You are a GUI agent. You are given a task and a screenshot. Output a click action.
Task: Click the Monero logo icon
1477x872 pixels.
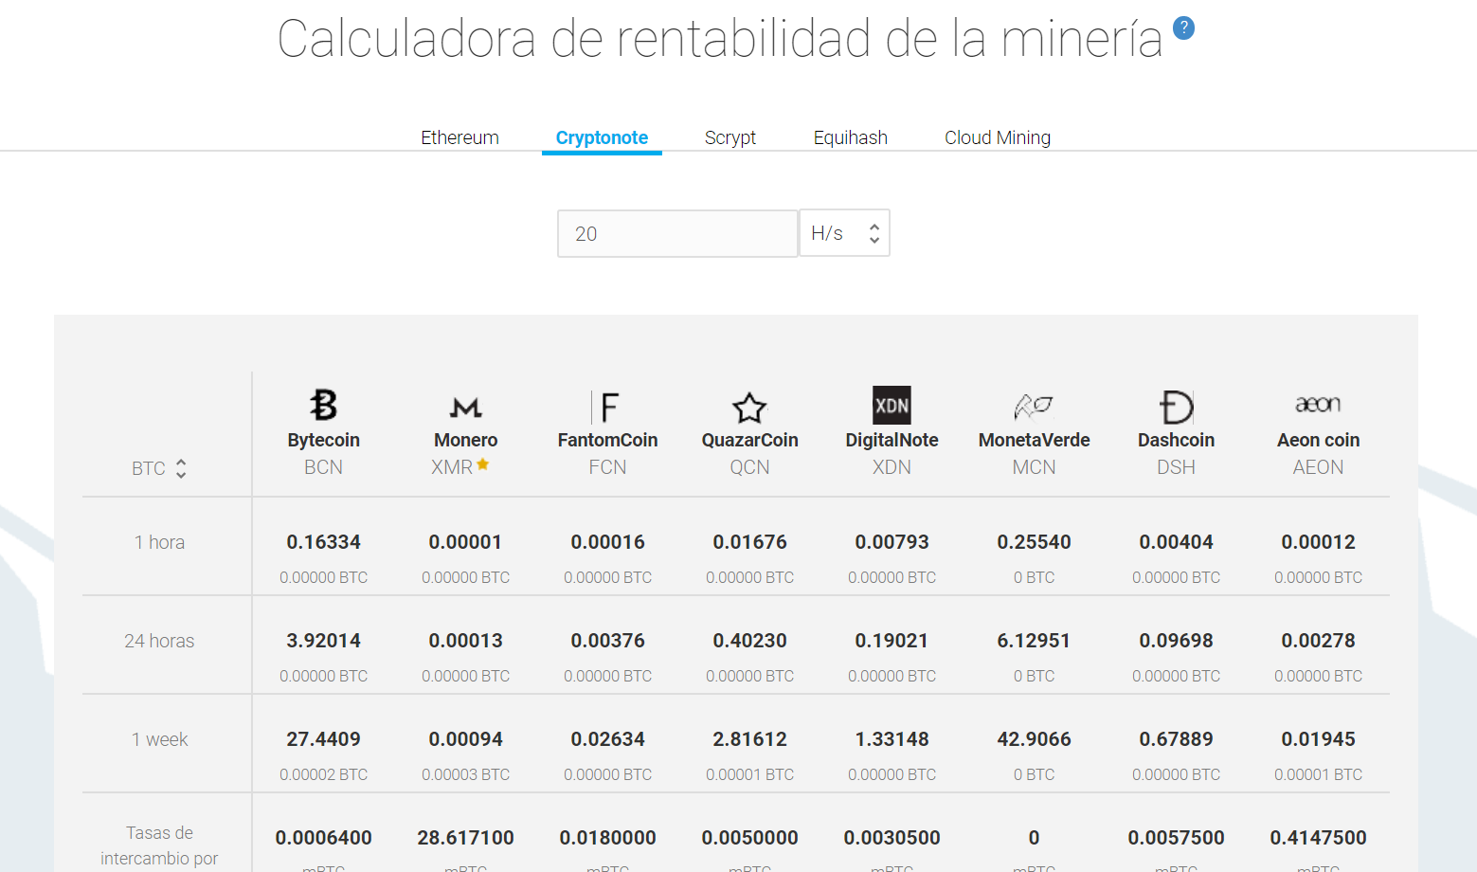pos(466,408)
